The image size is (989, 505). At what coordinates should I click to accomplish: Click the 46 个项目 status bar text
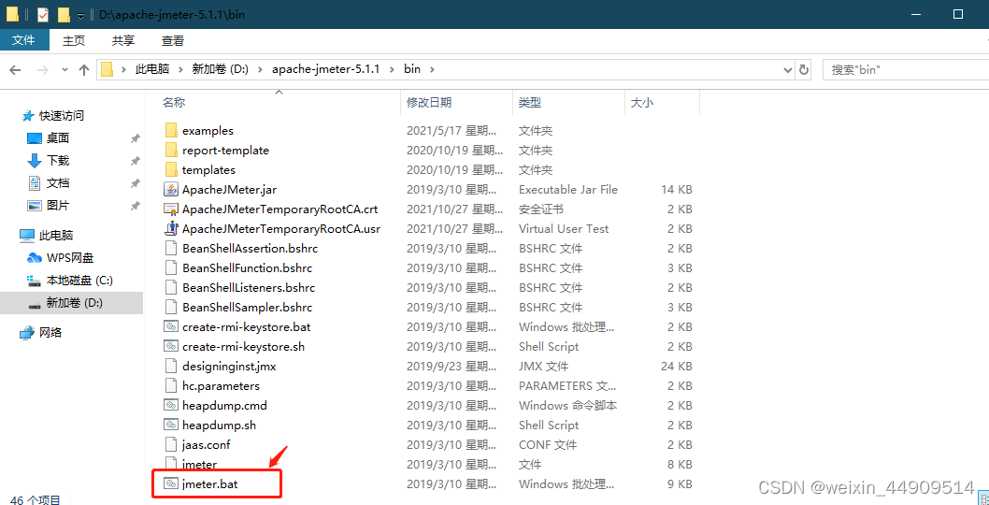tap(36, 500)
